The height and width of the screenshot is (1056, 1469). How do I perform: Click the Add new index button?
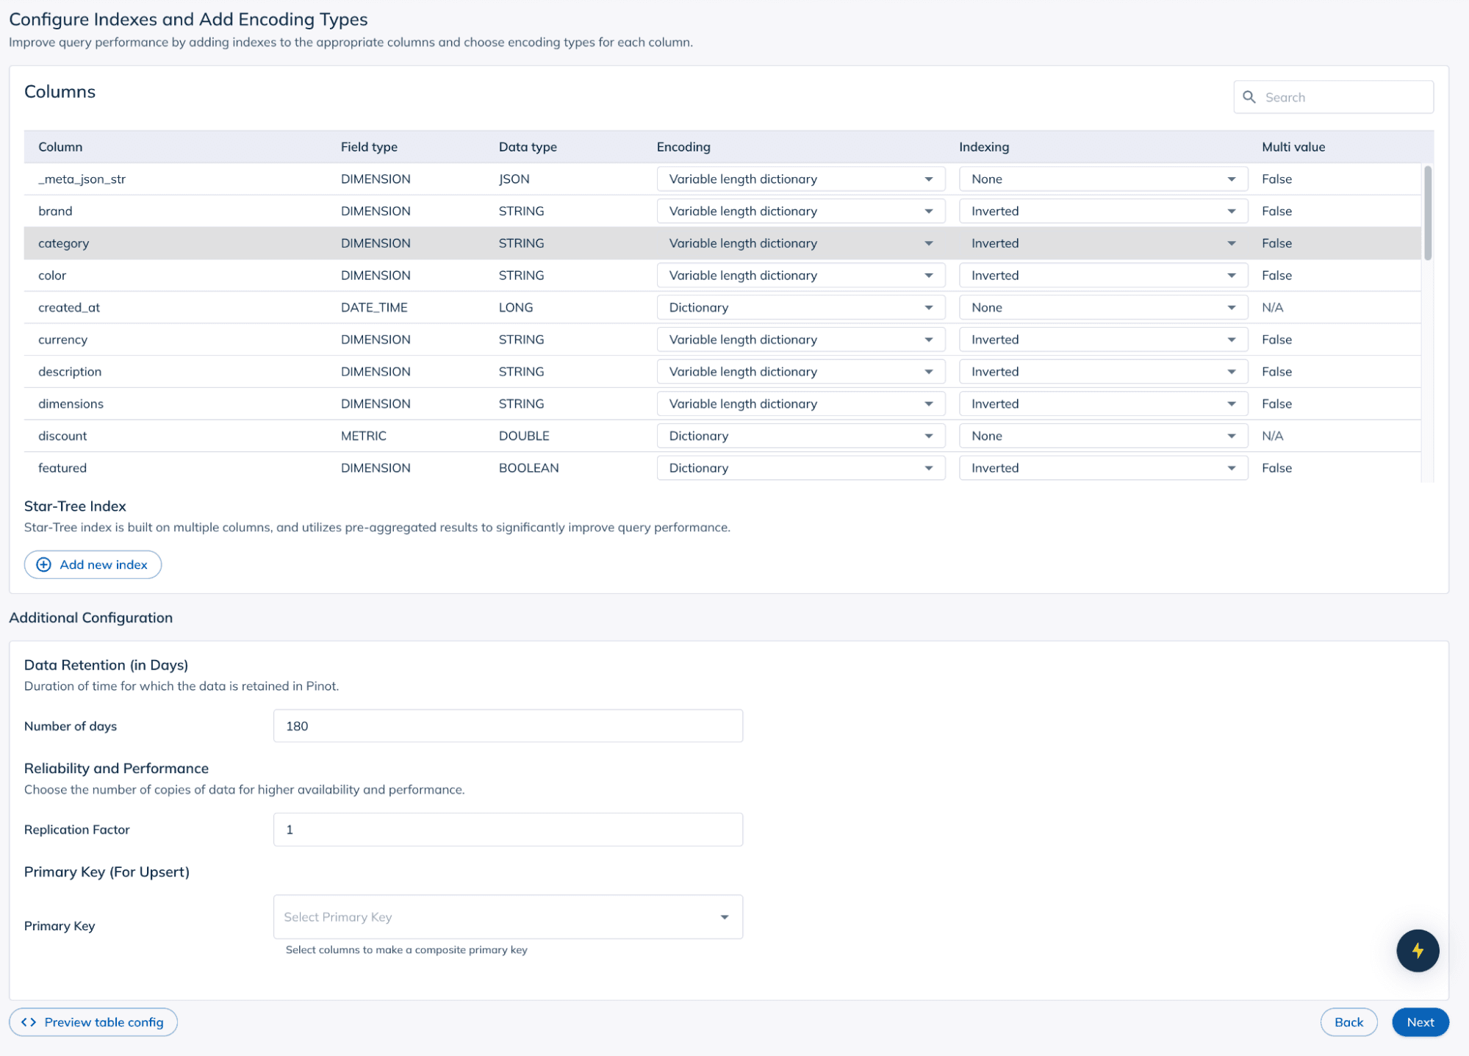tap(93, 564)
